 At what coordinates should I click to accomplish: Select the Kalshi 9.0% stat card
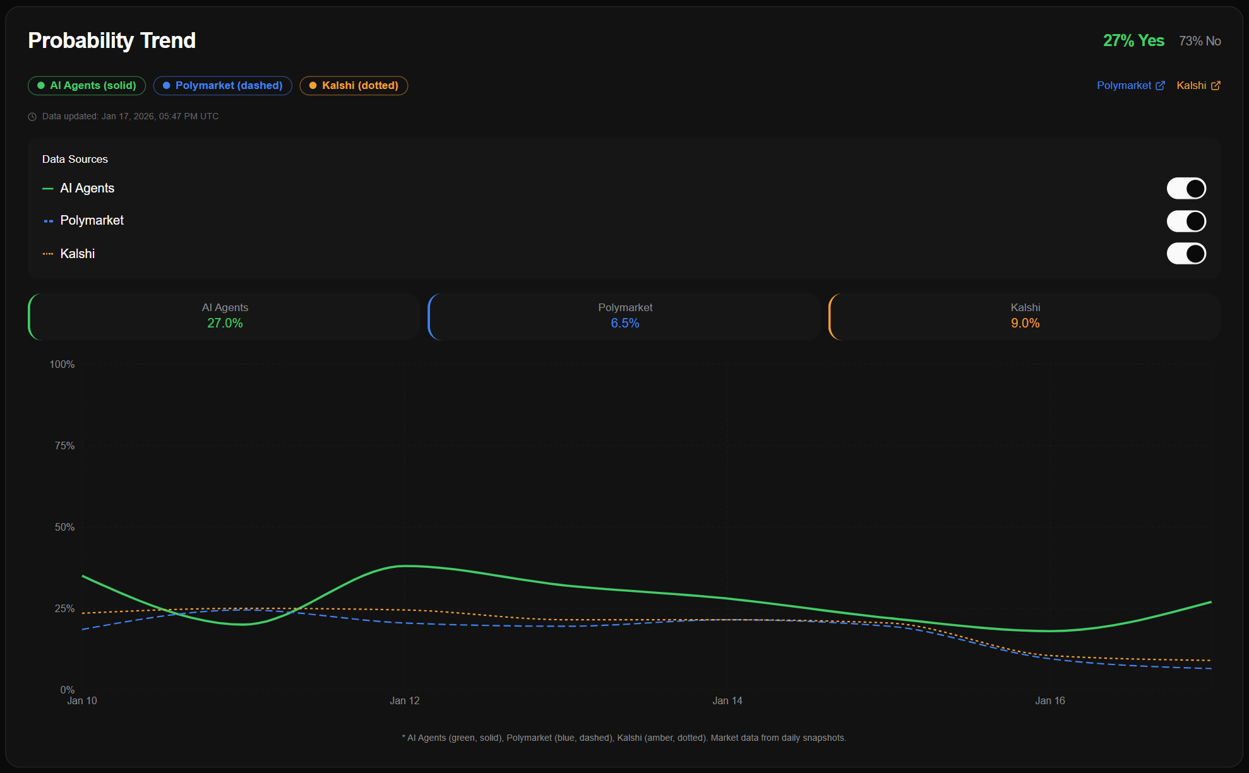1025,316
